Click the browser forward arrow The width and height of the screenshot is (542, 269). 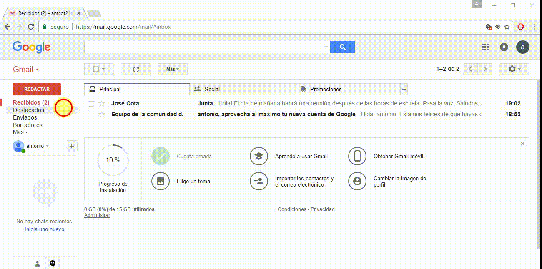click(x=19, y=27)
